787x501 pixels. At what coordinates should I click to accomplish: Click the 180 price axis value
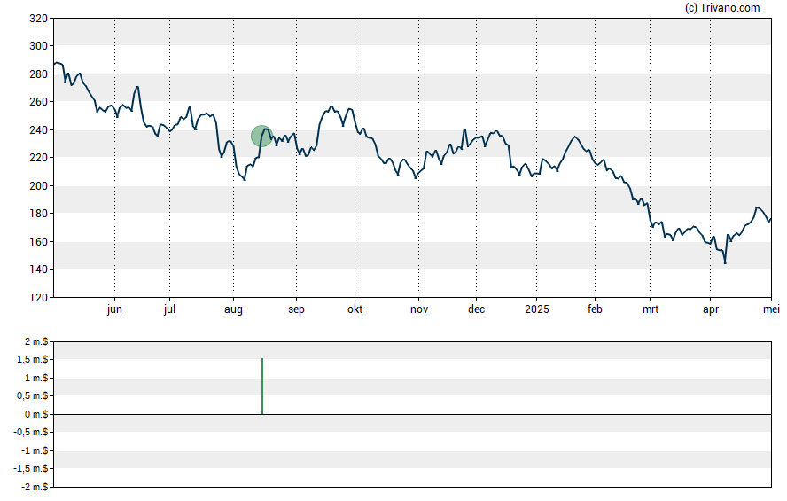(x=39, y=214)
